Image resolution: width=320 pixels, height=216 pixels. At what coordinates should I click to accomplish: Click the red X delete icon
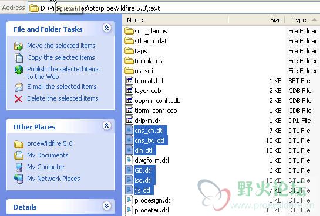click(x=18, y=99)
